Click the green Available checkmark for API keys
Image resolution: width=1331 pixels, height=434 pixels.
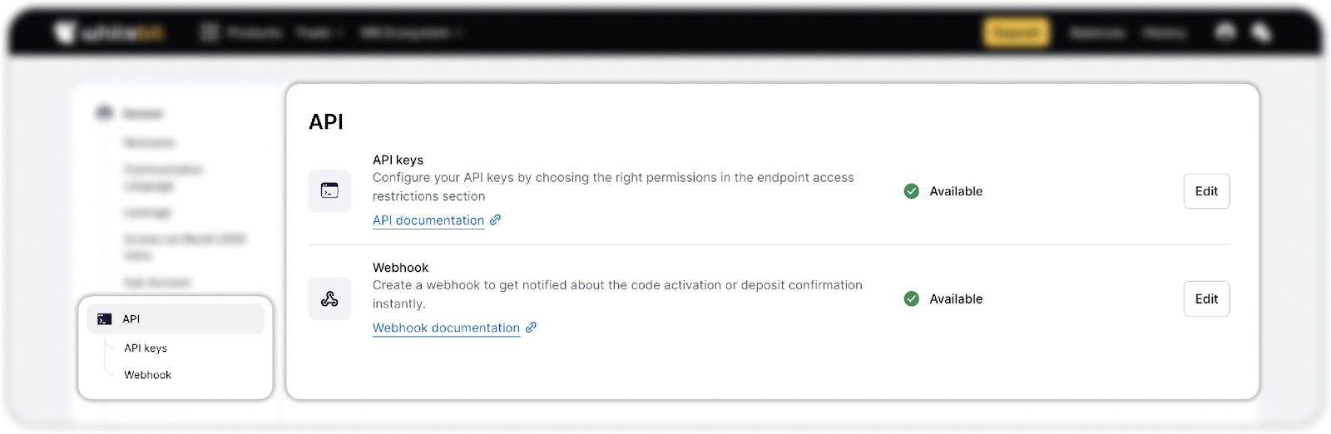[x=912, y=191]
